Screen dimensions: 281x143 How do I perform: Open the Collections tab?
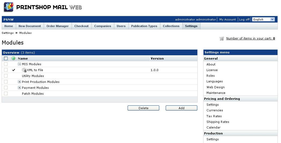coord(171,26)
